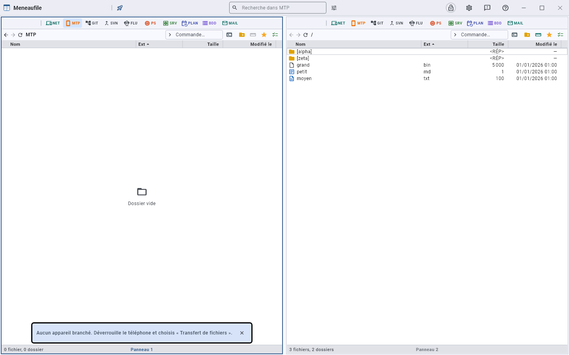Go forward in the right panel
Viewport: 569px width, 355px height.
(298, 35)
